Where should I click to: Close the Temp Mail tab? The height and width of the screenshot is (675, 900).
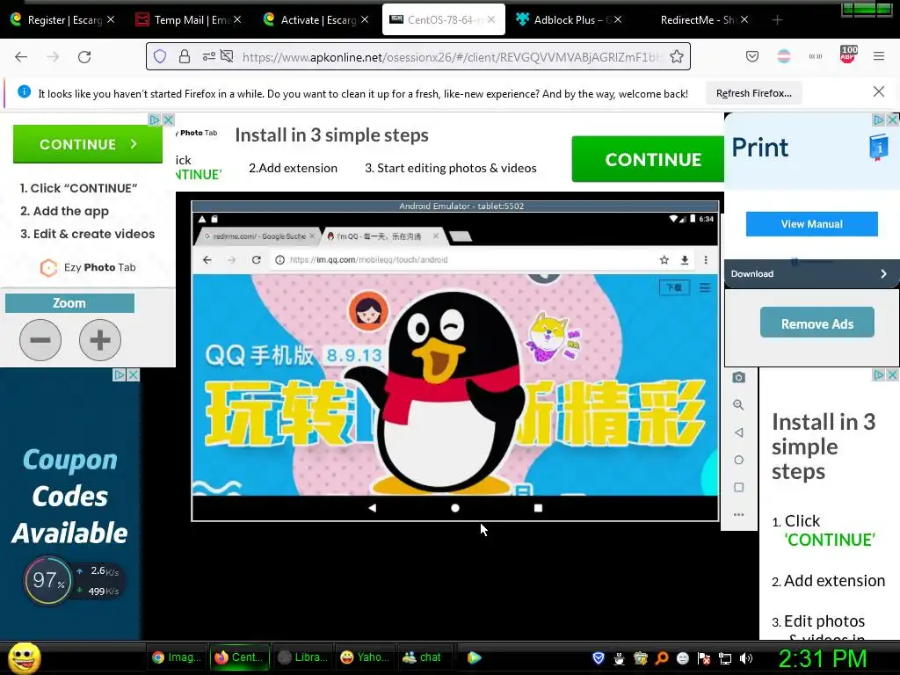click(x=237, y=19)
